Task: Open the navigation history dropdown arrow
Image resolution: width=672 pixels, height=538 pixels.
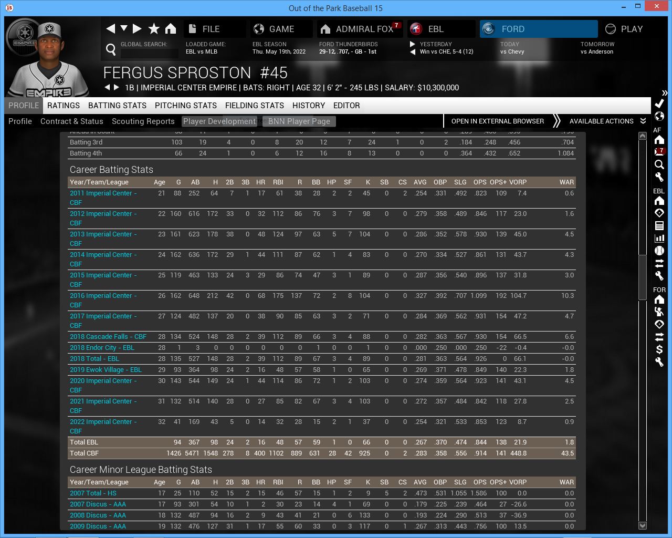Action: pyautogui.click(x=124, y=28)
